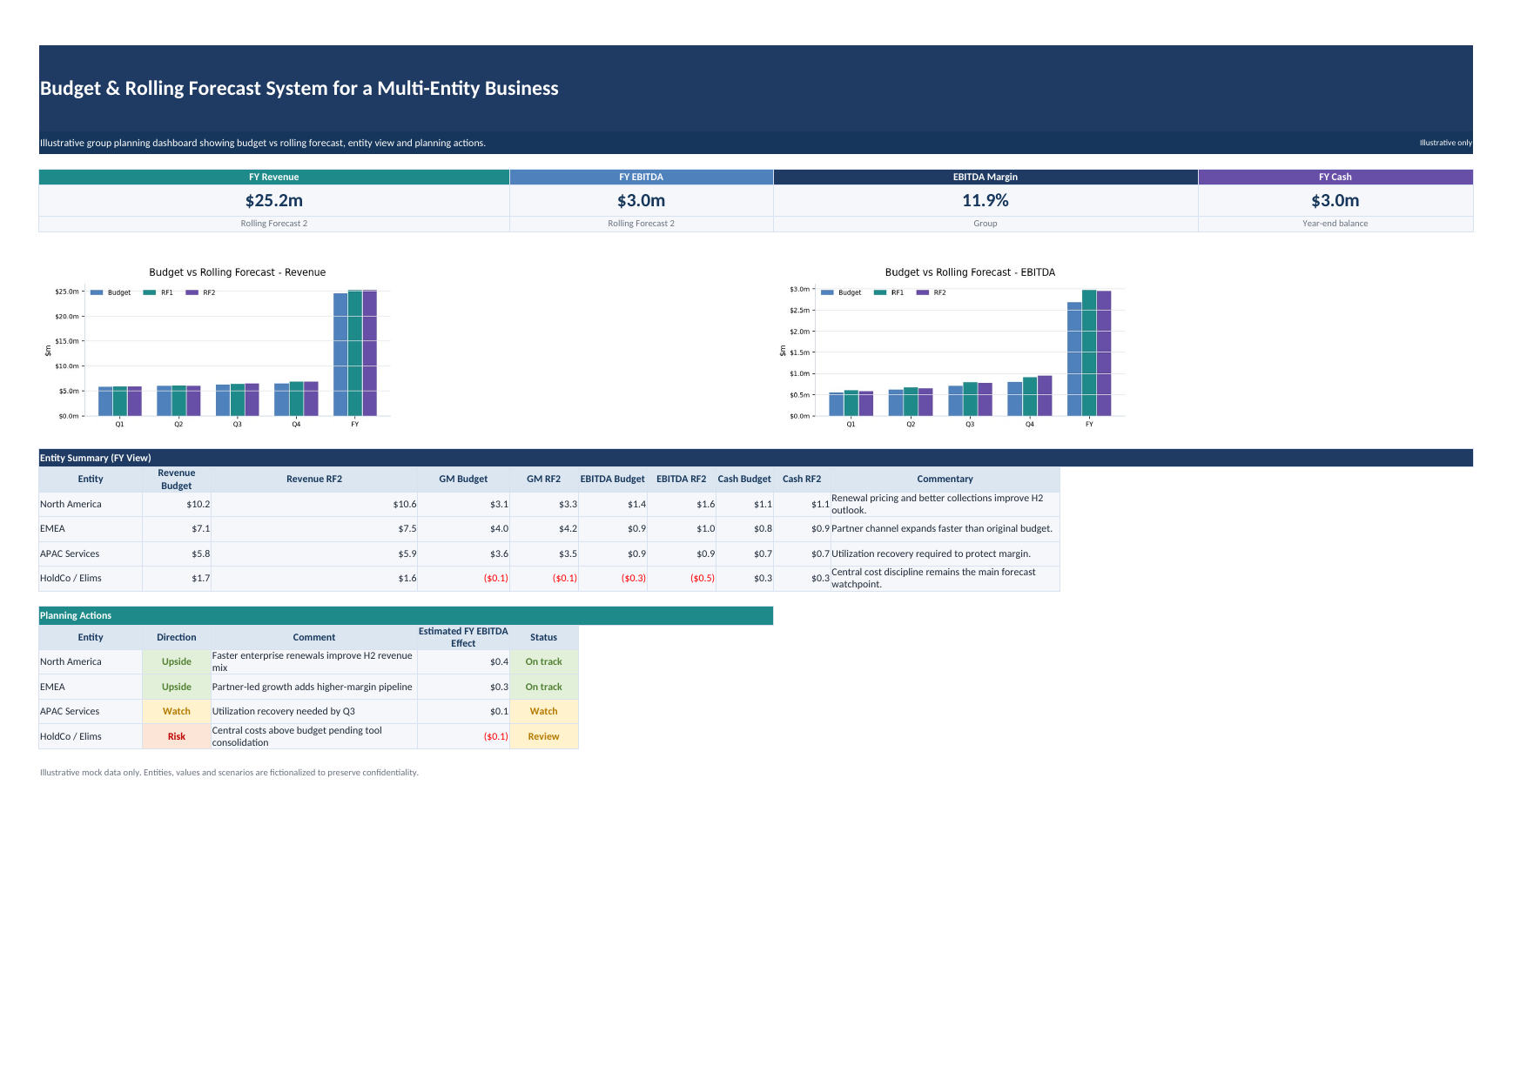Click the FY Cash KPI header
The image size is (1527, 1080).
point(1335,177)
